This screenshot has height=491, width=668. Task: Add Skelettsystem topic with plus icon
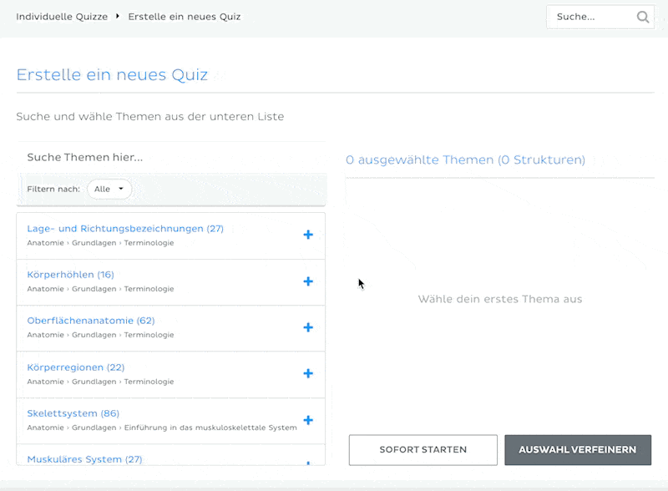point(308,420)
